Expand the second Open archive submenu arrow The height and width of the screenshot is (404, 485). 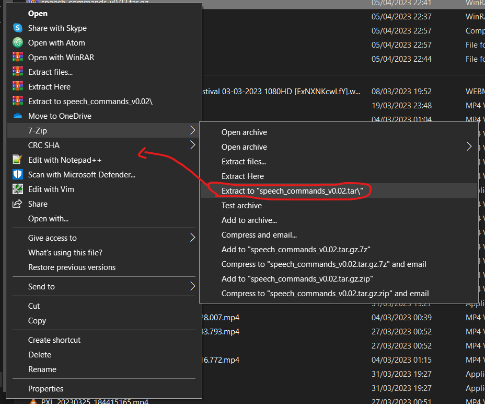click(x=469, y=147)
